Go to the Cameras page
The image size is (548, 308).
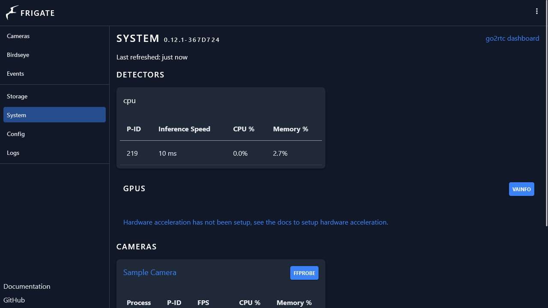pyautogui.click(x=18, y=36)
